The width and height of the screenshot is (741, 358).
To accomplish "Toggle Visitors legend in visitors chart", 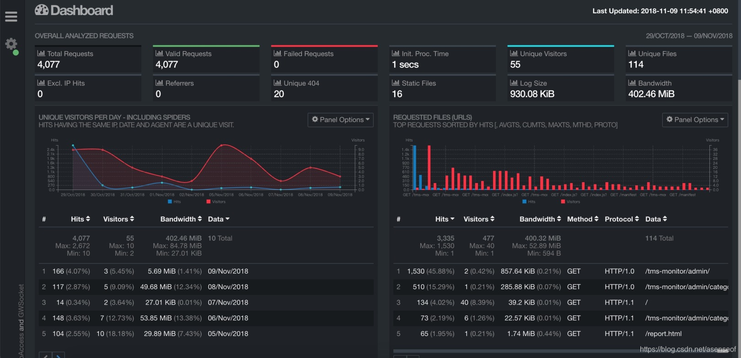I will (216, 201).
